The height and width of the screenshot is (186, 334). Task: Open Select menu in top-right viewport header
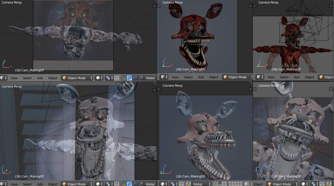(x=284, y=77)
